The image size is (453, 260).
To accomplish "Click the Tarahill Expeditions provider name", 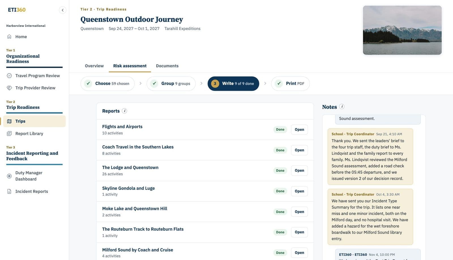I will click(182, 29).
